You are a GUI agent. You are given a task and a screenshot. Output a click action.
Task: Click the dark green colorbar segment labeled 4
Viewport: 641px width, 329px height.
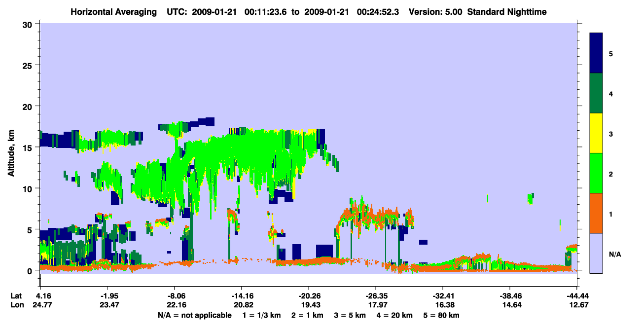pos(596,93)
